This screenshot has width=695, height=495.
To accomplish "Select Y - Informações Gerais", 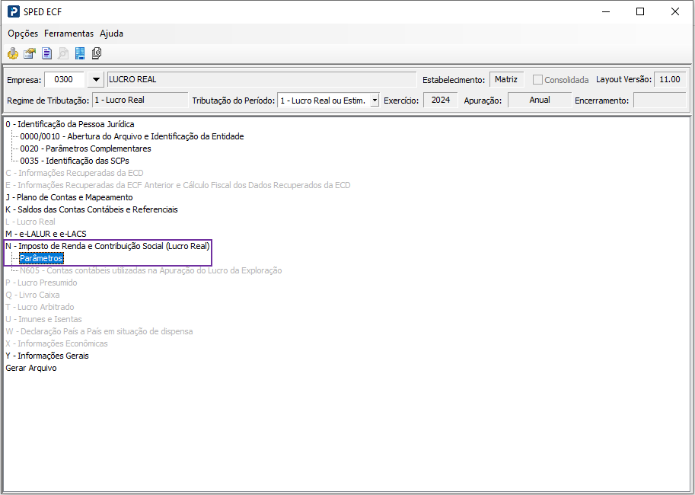I will 47,356.
